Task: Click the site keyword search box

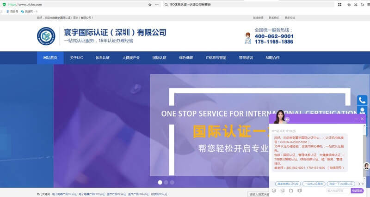Action: click(259, 194)
